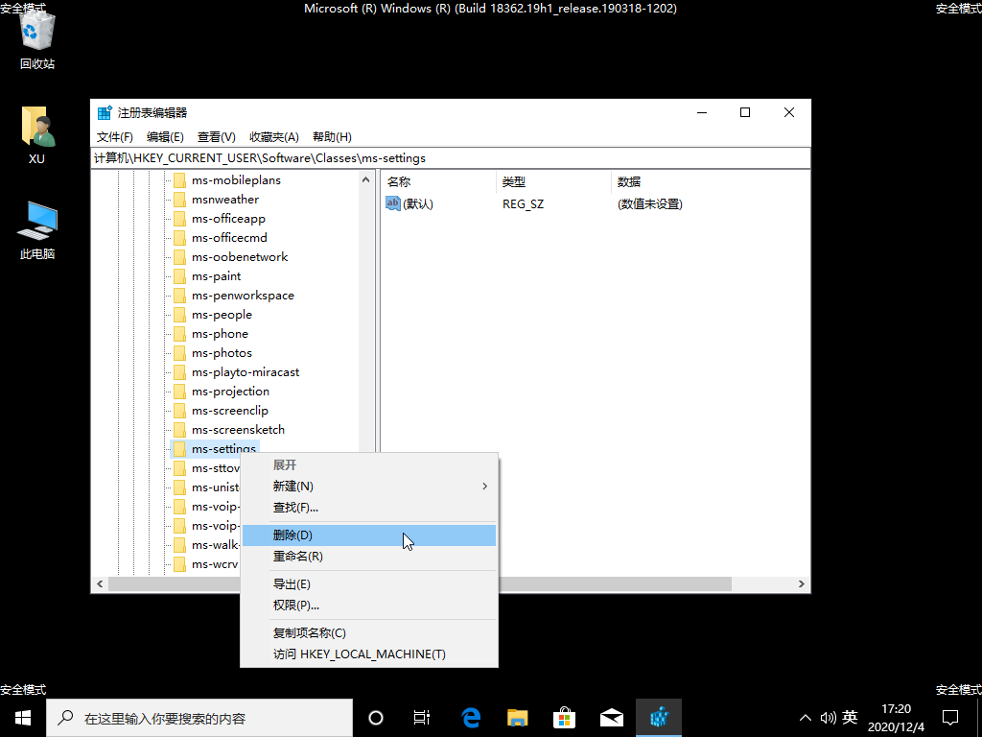Launch Microsoft Edge from the taskbar

[470, 717]
